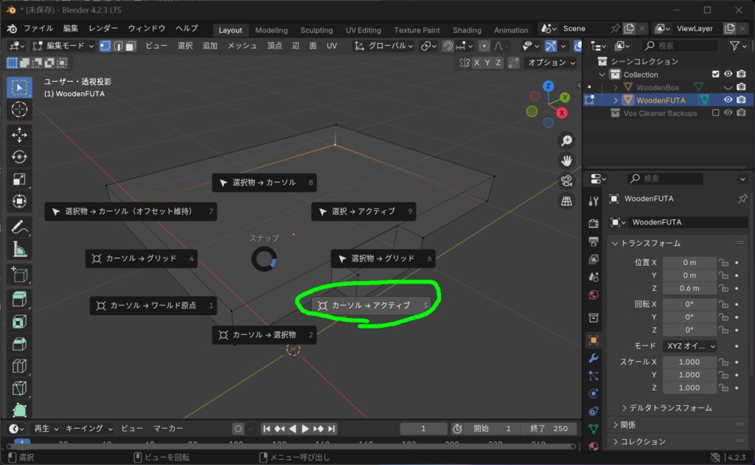Select the Scale tool icon
The image size is (755, 465).
(19, 179)
